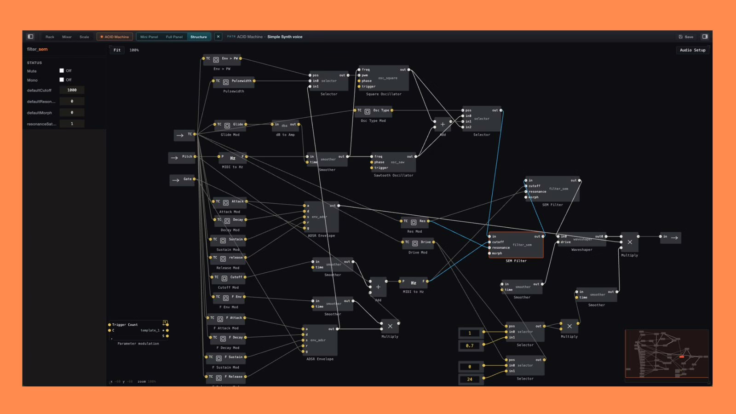
Task: Click the Gate input arrow node
Action: click(x=182, y=180)
